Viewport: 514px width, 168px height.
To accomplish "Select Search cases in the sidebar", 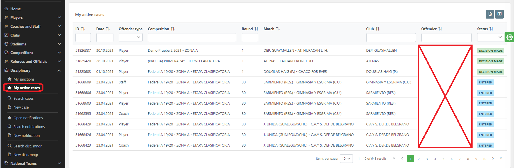I will click(x=23, y=98).
